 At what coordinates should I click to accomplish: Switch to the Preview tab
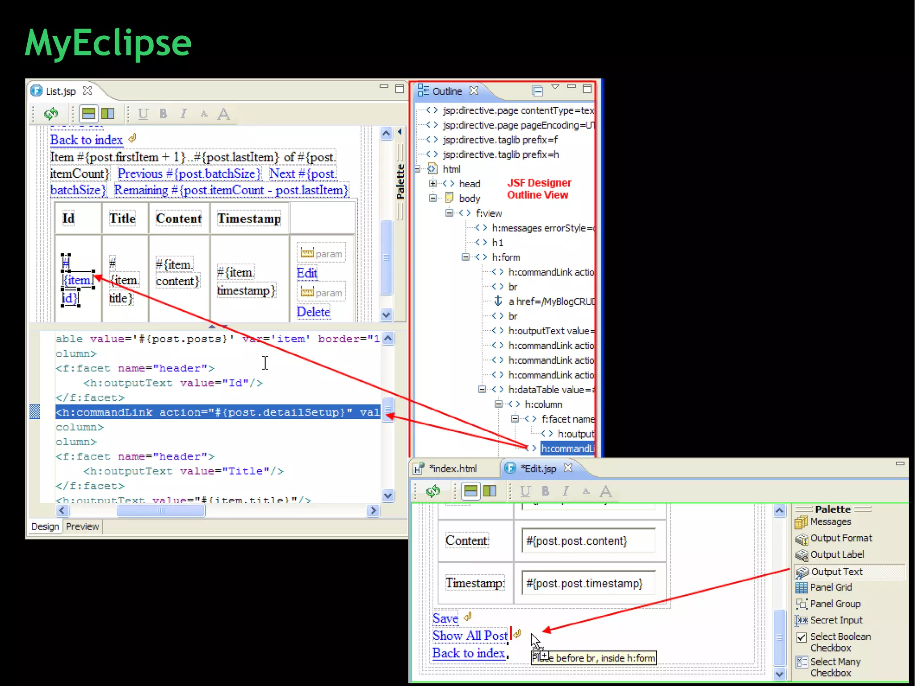(x=82, y=526)
